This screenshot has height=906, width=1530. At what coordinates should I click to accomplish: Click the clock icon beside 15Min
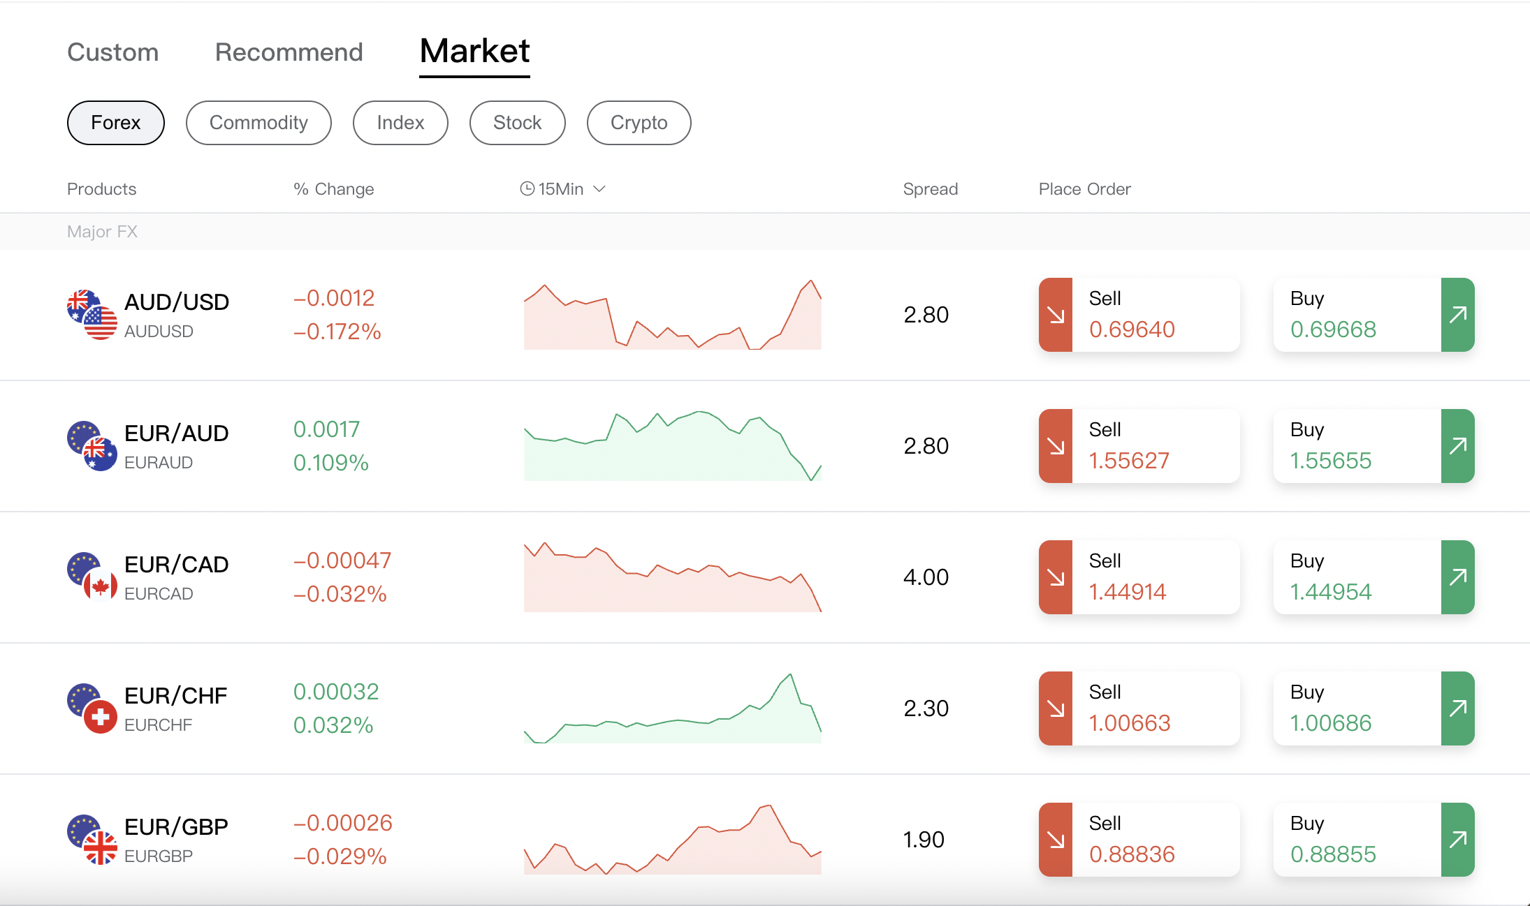(x=527, y=189)
